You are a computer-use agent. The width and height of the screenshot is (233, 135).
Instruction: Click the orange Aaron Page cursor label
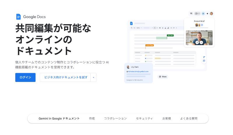tap(150, 45)
